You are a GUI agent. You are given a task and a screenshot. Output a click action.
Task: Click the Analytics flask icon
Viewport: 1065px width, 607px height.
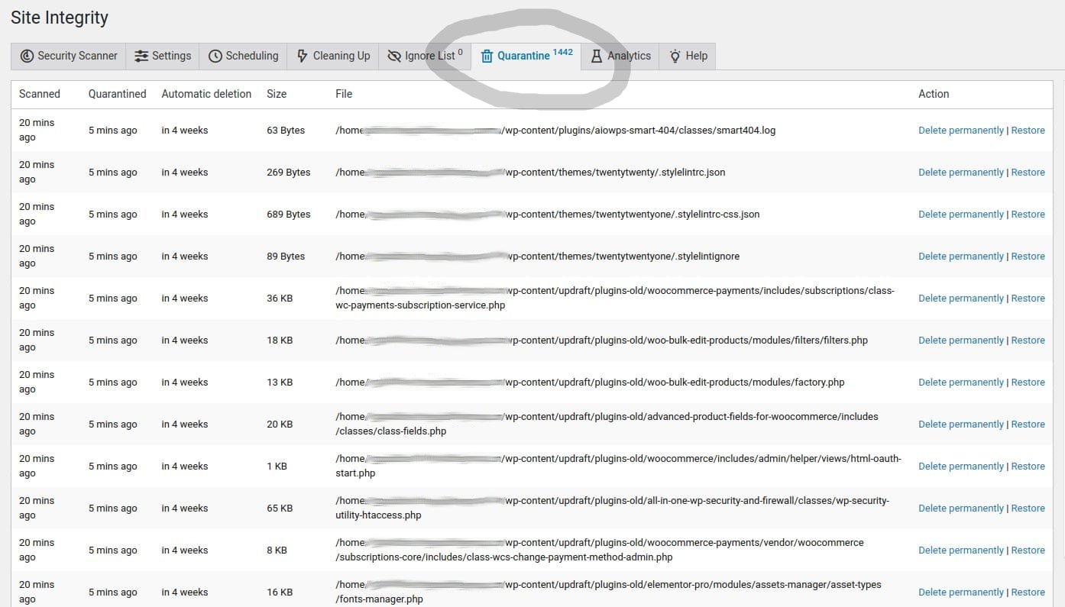597,56
